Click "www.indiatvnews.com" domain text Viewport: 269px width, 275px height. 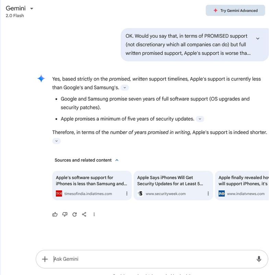246,194
